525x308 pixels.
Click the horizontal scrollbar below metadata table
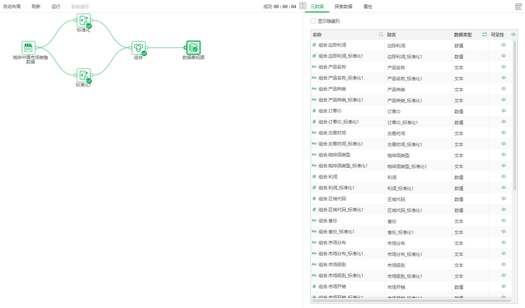click(x=411, y=301)
